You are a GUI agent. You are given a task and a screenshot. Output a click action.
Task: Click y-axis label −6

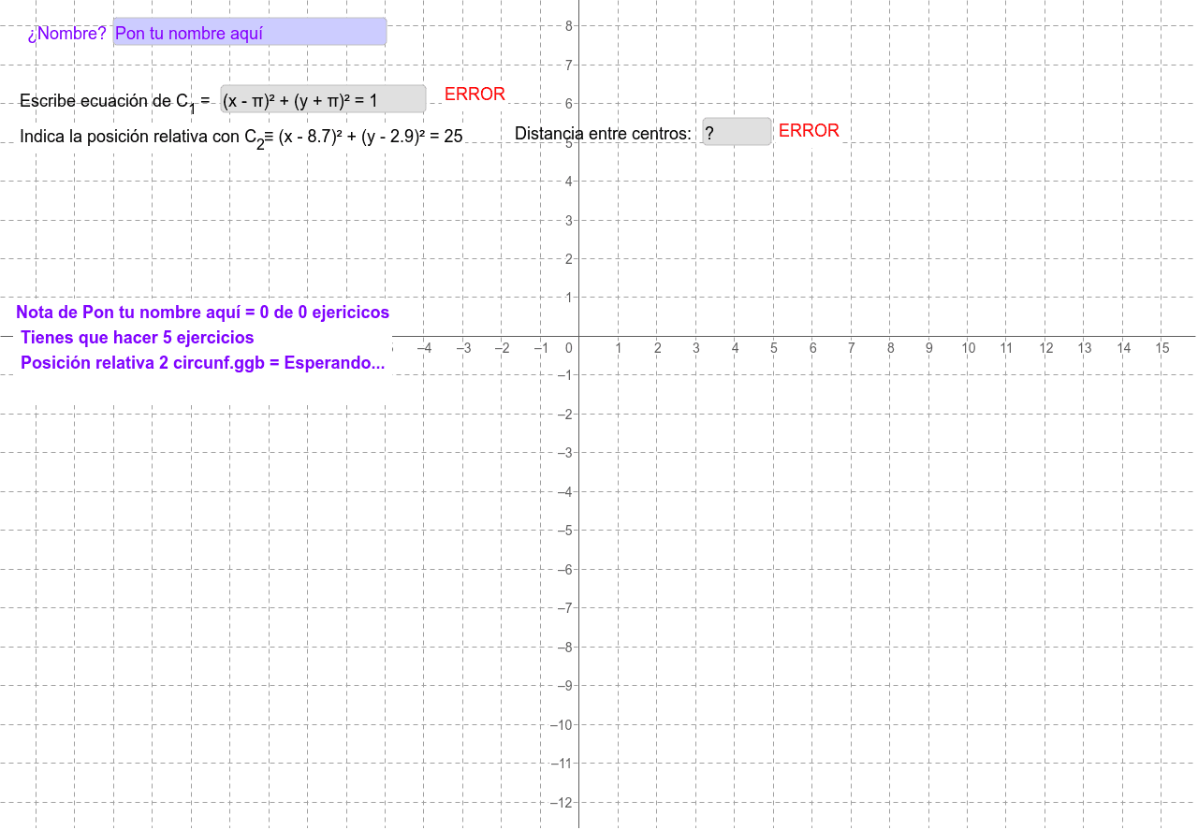[x=563, y=570]
